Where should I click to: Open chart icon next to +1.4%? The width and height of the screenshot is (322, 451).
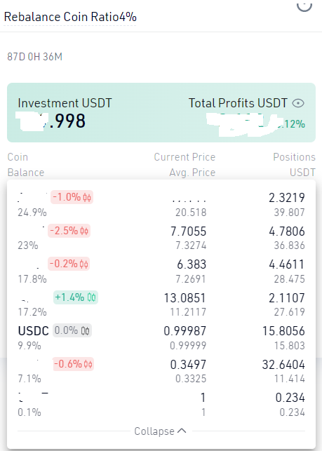(91, 297)
